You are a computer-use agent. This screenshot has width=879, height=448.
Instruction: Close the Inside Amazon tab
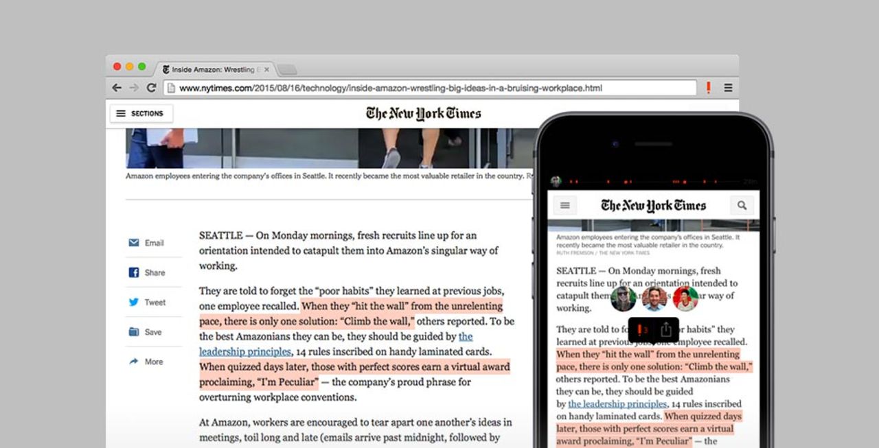pyautogui.click(x=266, y=69)
